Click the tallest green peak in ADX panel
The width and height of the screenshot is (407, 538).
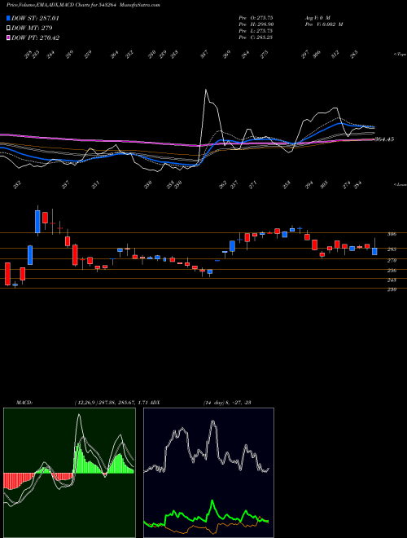pyautogui.click(x=212, y=501)
